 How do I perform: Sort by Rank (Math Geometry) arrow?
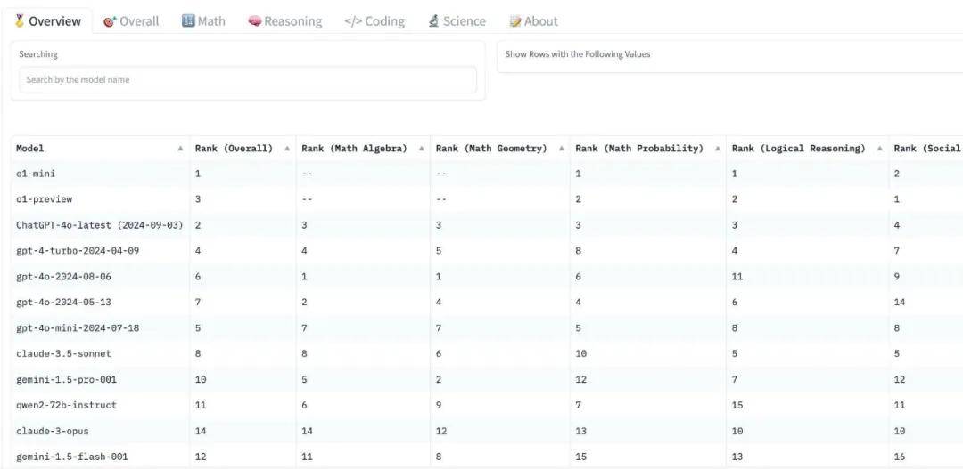[x=561, y=149]
